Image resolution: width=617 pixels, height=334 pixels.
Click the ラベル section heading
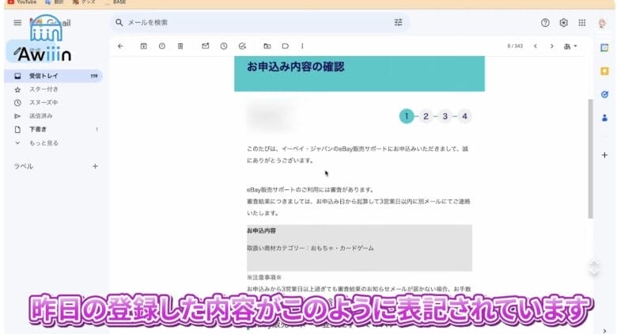(24, 166)
